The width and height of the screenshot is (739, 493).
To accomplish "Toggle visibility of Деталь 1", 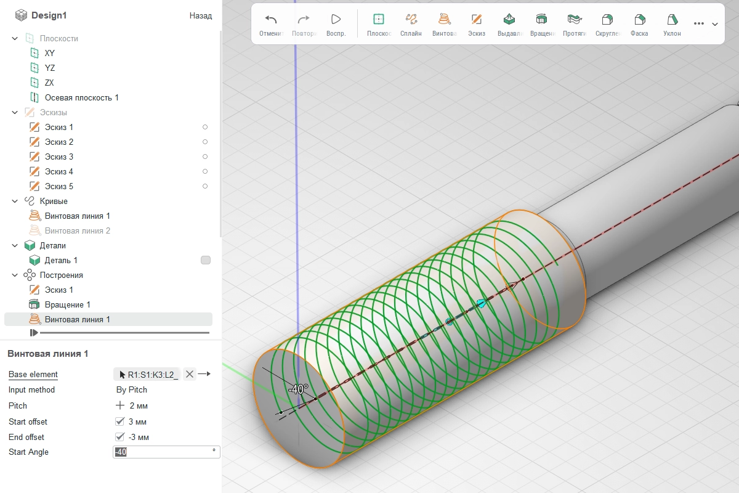I will tap(206, 261).
